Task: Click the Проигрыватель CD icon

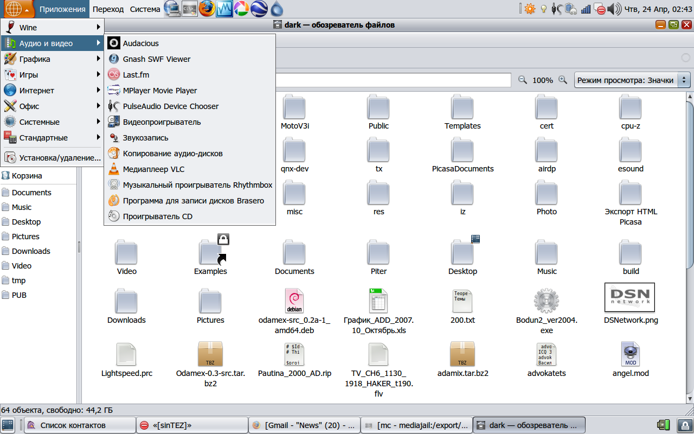Action: 114,216
